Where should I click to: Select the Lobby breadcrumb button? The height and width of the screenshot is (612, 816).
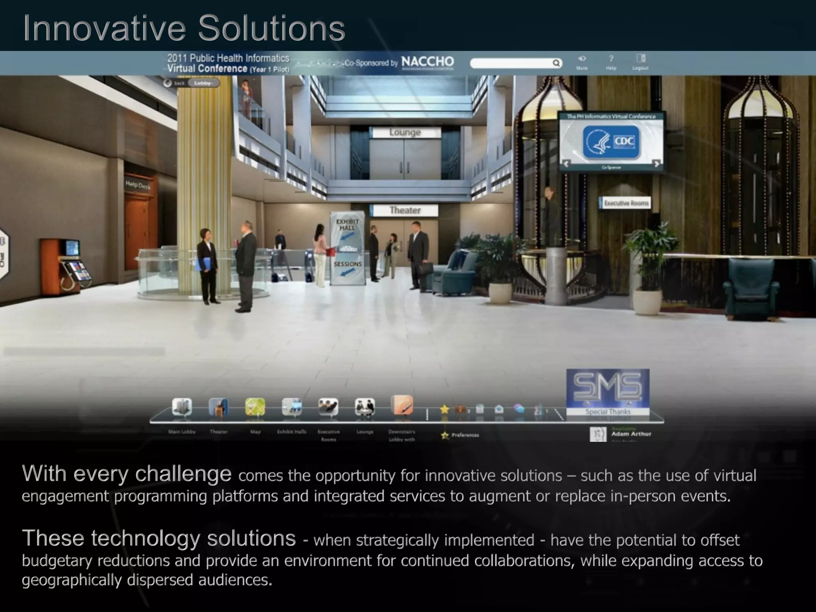[204, 83]
